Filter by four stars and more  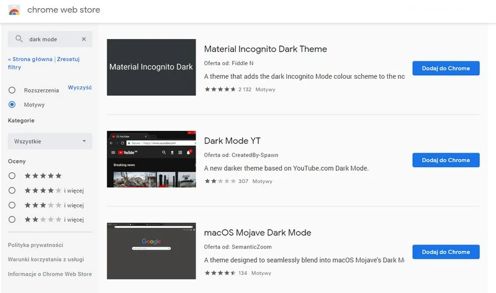click(x=12, y=190)
